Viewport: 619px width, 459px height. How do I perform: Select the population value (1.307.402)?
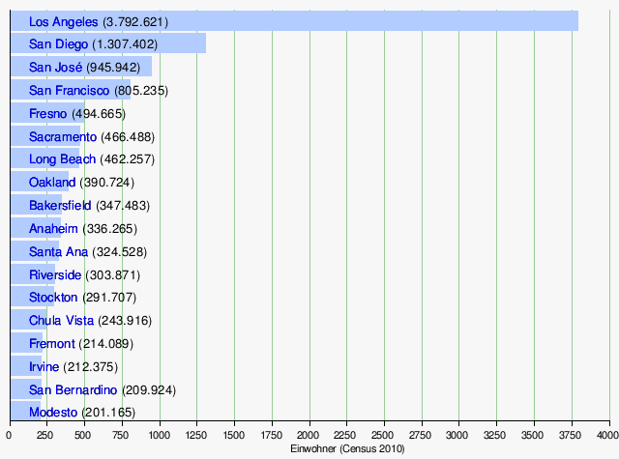125,44
